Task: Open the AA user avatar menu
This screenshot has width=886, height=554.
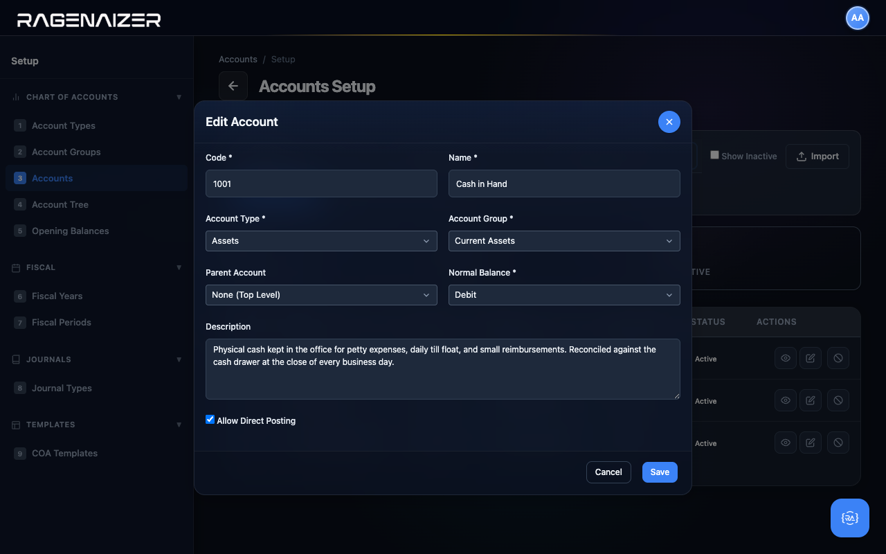Action: coord(858,18)
